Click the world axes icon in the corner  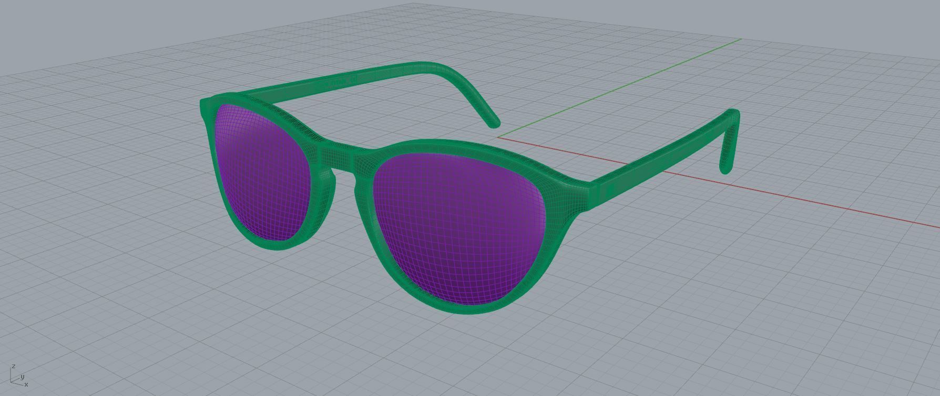pos(19,376)
